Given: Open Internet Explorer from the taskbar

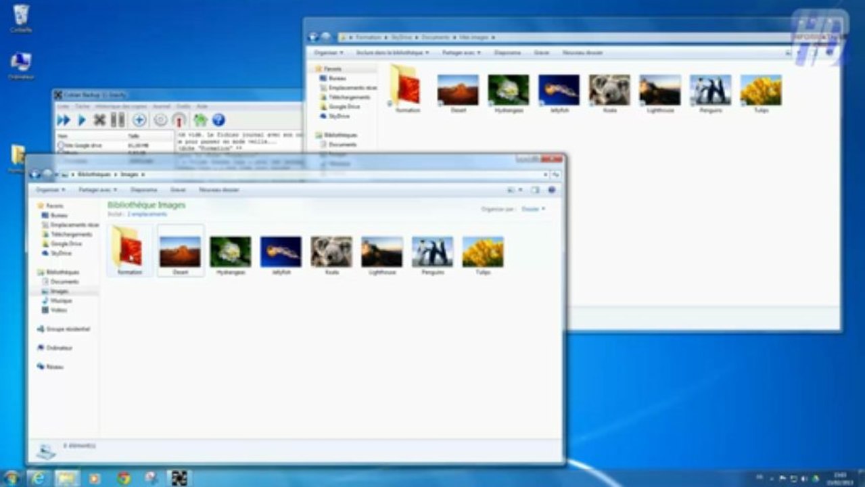Looking at the screenshot, I should (39, 478).
